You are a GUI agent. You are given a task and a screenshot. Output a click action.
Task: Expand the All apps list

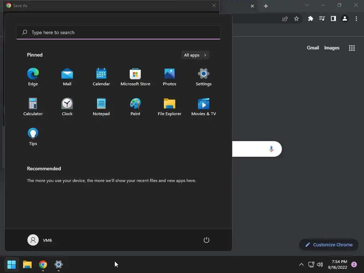pyautogui.click(x=195, y=55)
